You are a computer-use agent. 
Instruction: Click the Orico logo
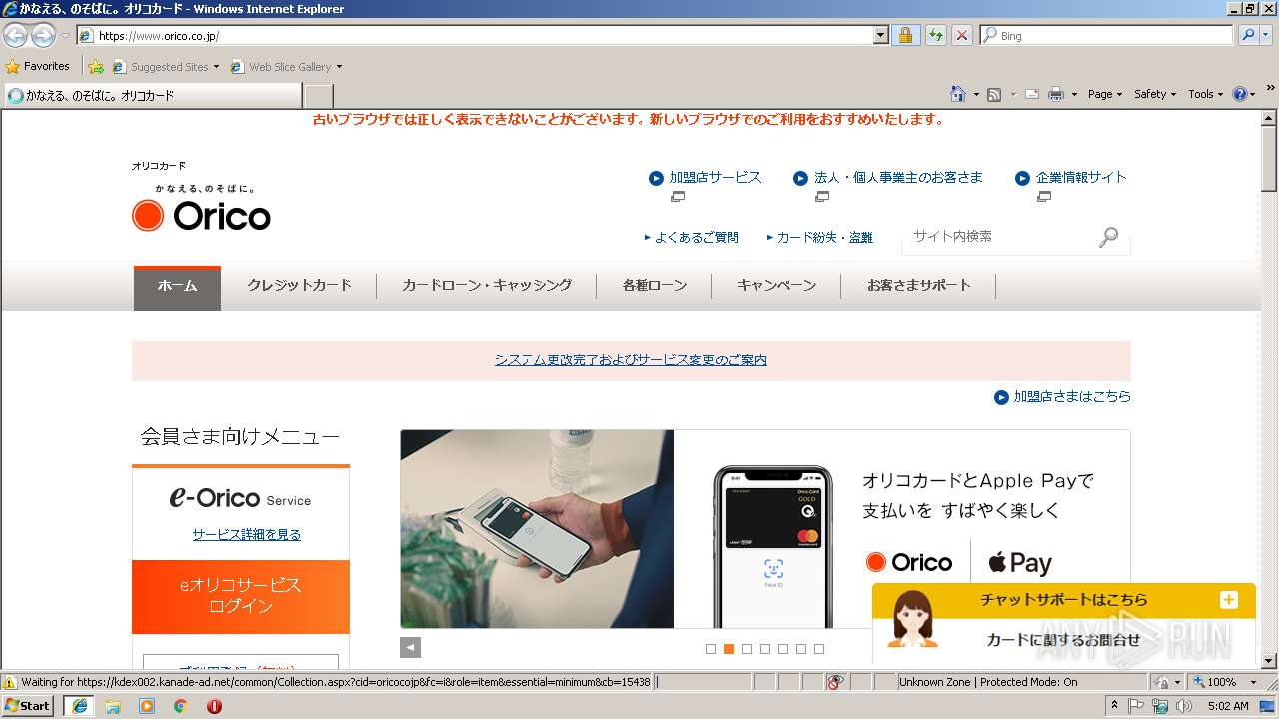(201, 207)
